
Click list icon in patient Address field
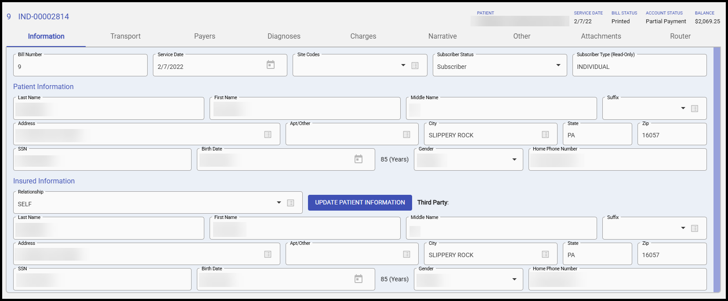[x=268, y=135]
